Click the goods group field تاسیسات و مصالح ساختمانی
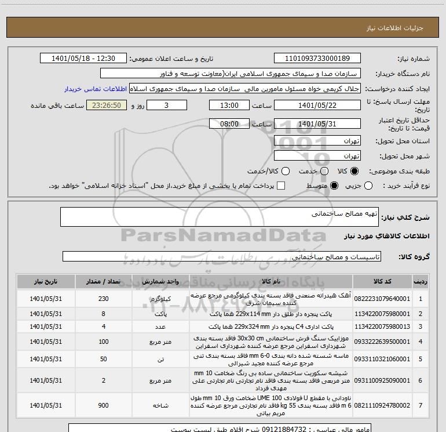This screenshot has height=432, width=446. click(x=222, y=256)
